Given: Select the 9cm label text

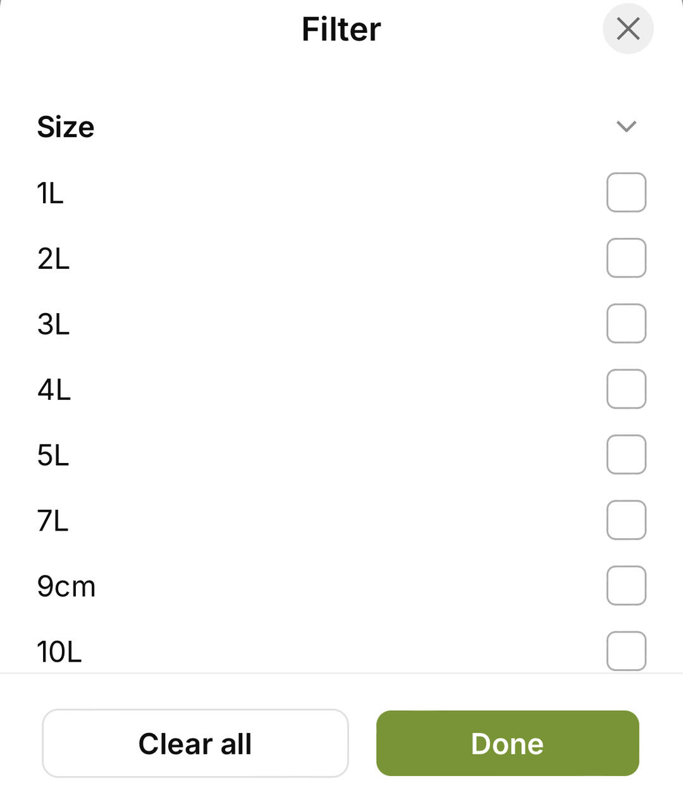Looking at the screenshot, I should [x=66, y=587].
